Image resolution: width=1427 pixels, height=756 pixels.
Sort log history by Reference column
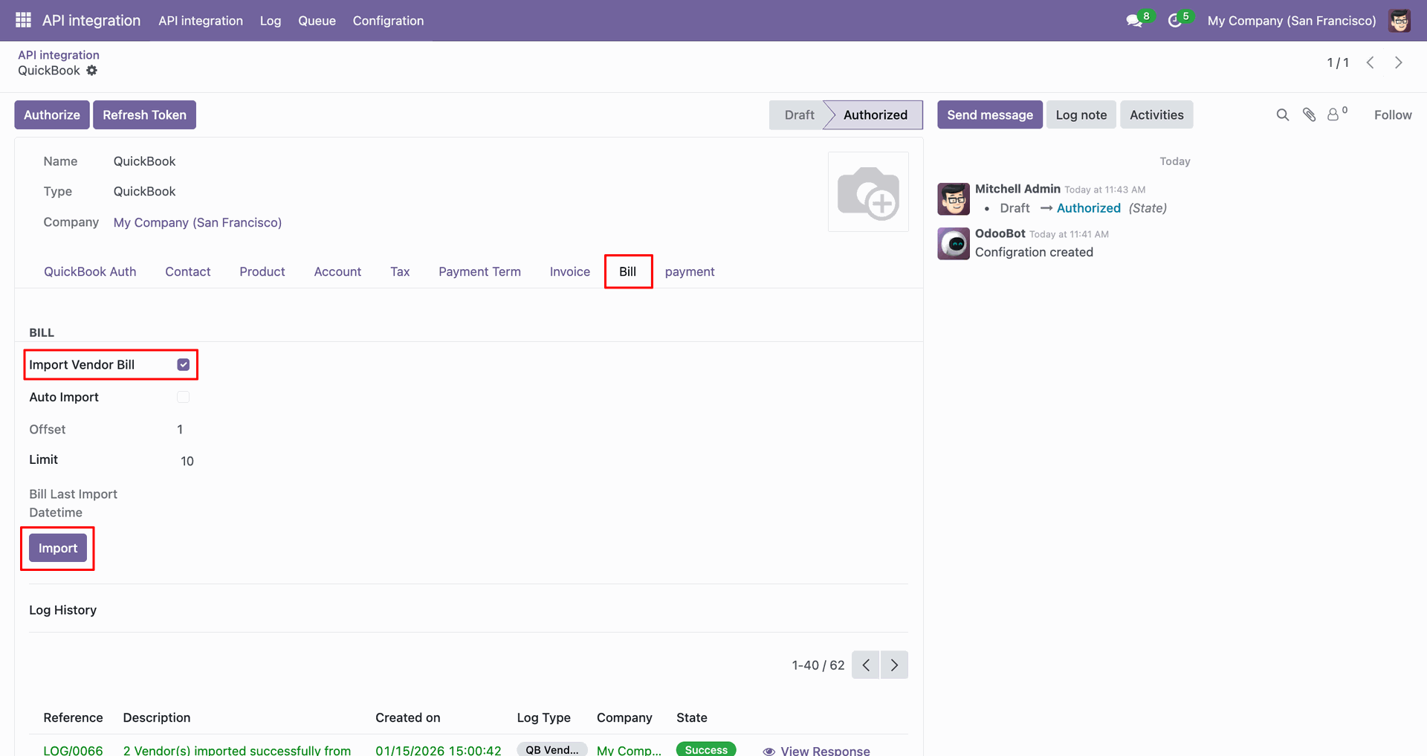pyautogui.click(x=73, y=717)
